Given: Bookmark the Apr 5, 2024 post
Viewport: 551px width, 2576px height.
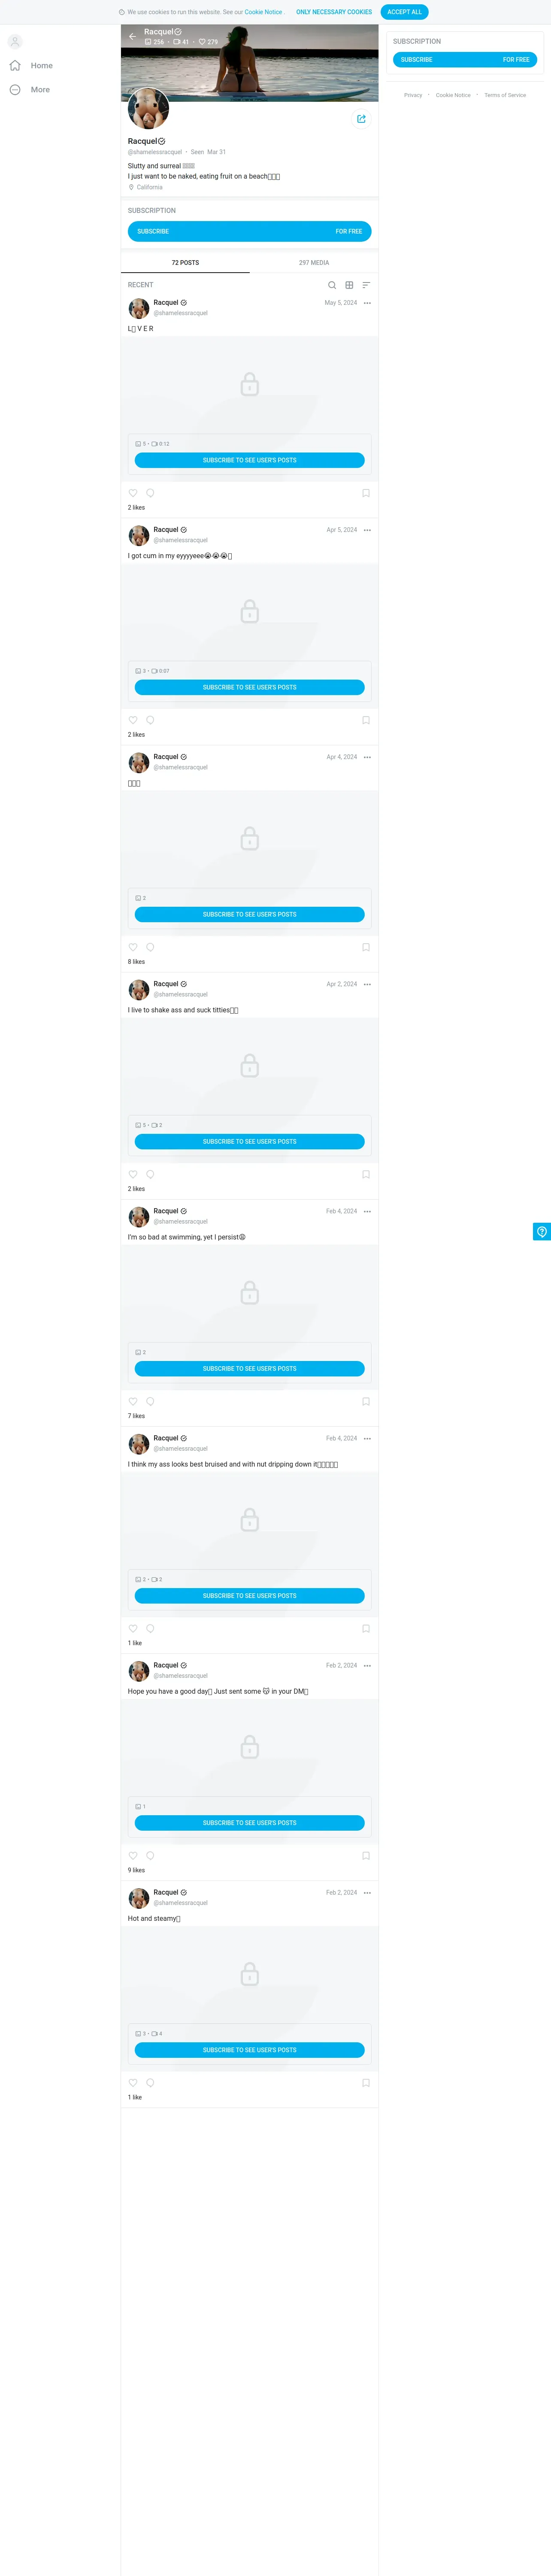Looking at the screenshot, I should tap(366, 720).
